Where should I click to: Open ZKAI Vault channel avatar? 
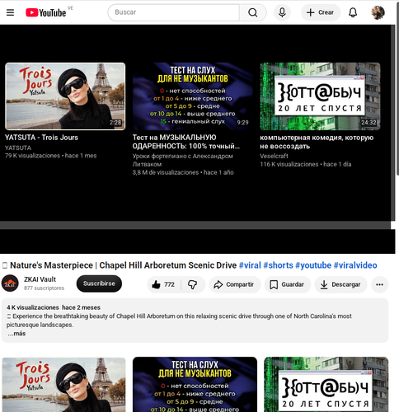pos(10,283)
